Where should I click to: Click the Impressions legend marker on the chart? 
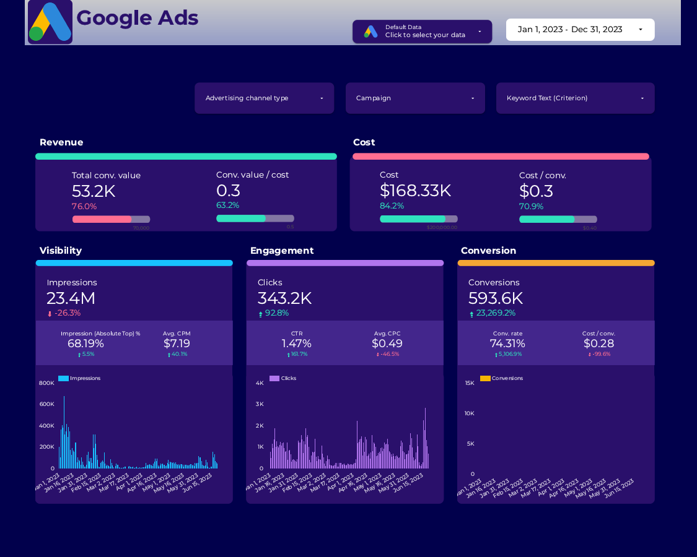click(64, 378)
